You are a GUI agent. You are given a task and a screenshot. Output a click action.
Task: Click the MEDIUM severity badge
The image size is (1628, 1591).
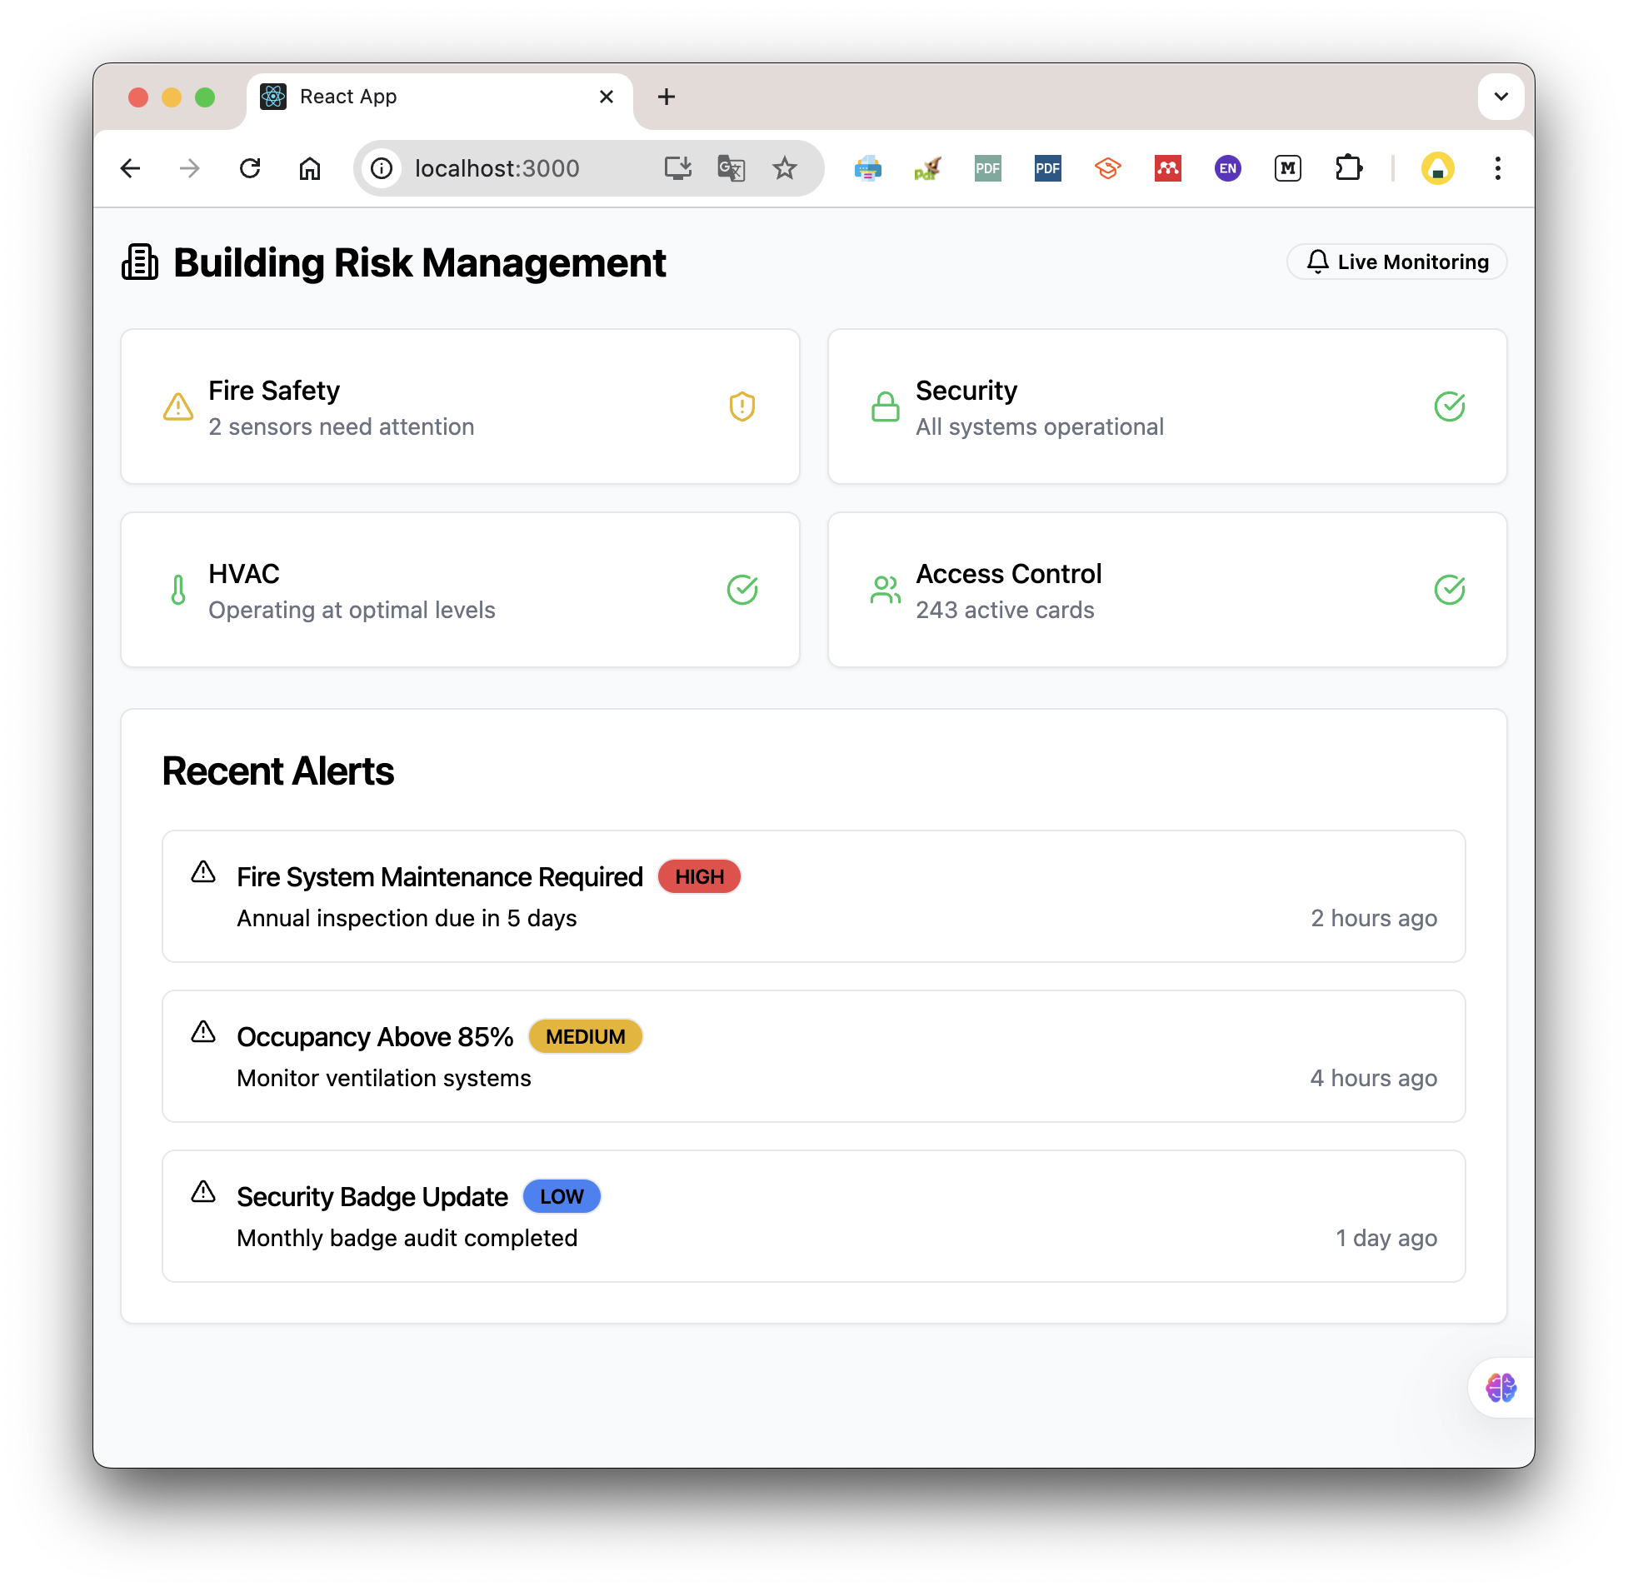[585, 1036]
